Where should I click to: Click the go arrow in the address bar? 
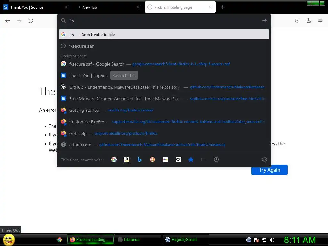tap(264, 21)
